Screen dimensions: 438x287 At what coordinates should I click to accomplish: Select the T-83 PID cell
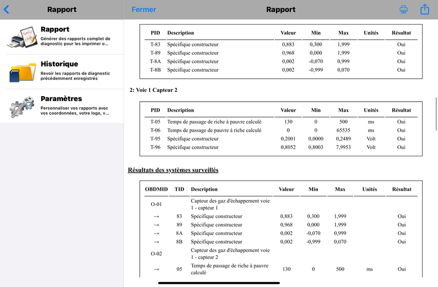point(155,45)
